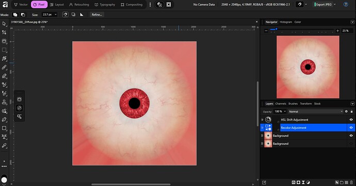Select the Rectangular Marquee tool
Image resolution: width=356 pixels, height=186 pixels.
(x=4, y=50)
